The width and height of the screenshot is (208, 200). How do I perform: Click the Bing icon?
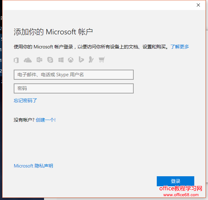tap(81, 59)
